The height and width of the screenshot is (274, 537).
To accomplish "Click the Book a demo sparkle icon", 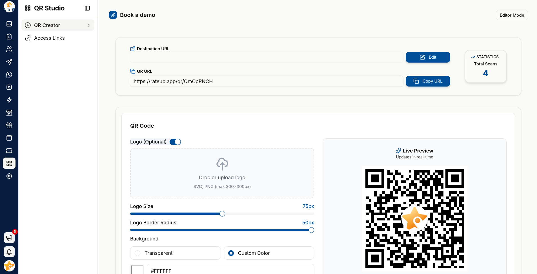I will 113,15.
